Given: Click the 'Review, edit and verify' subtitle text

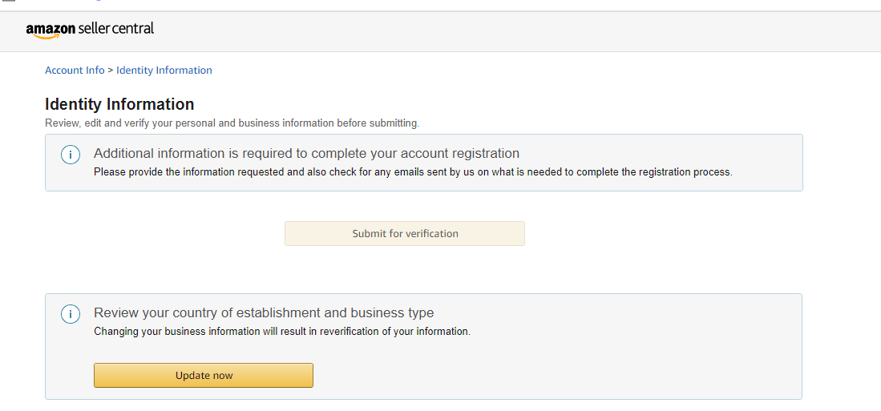Looking at the screenshot, I should tap(232, 123).
